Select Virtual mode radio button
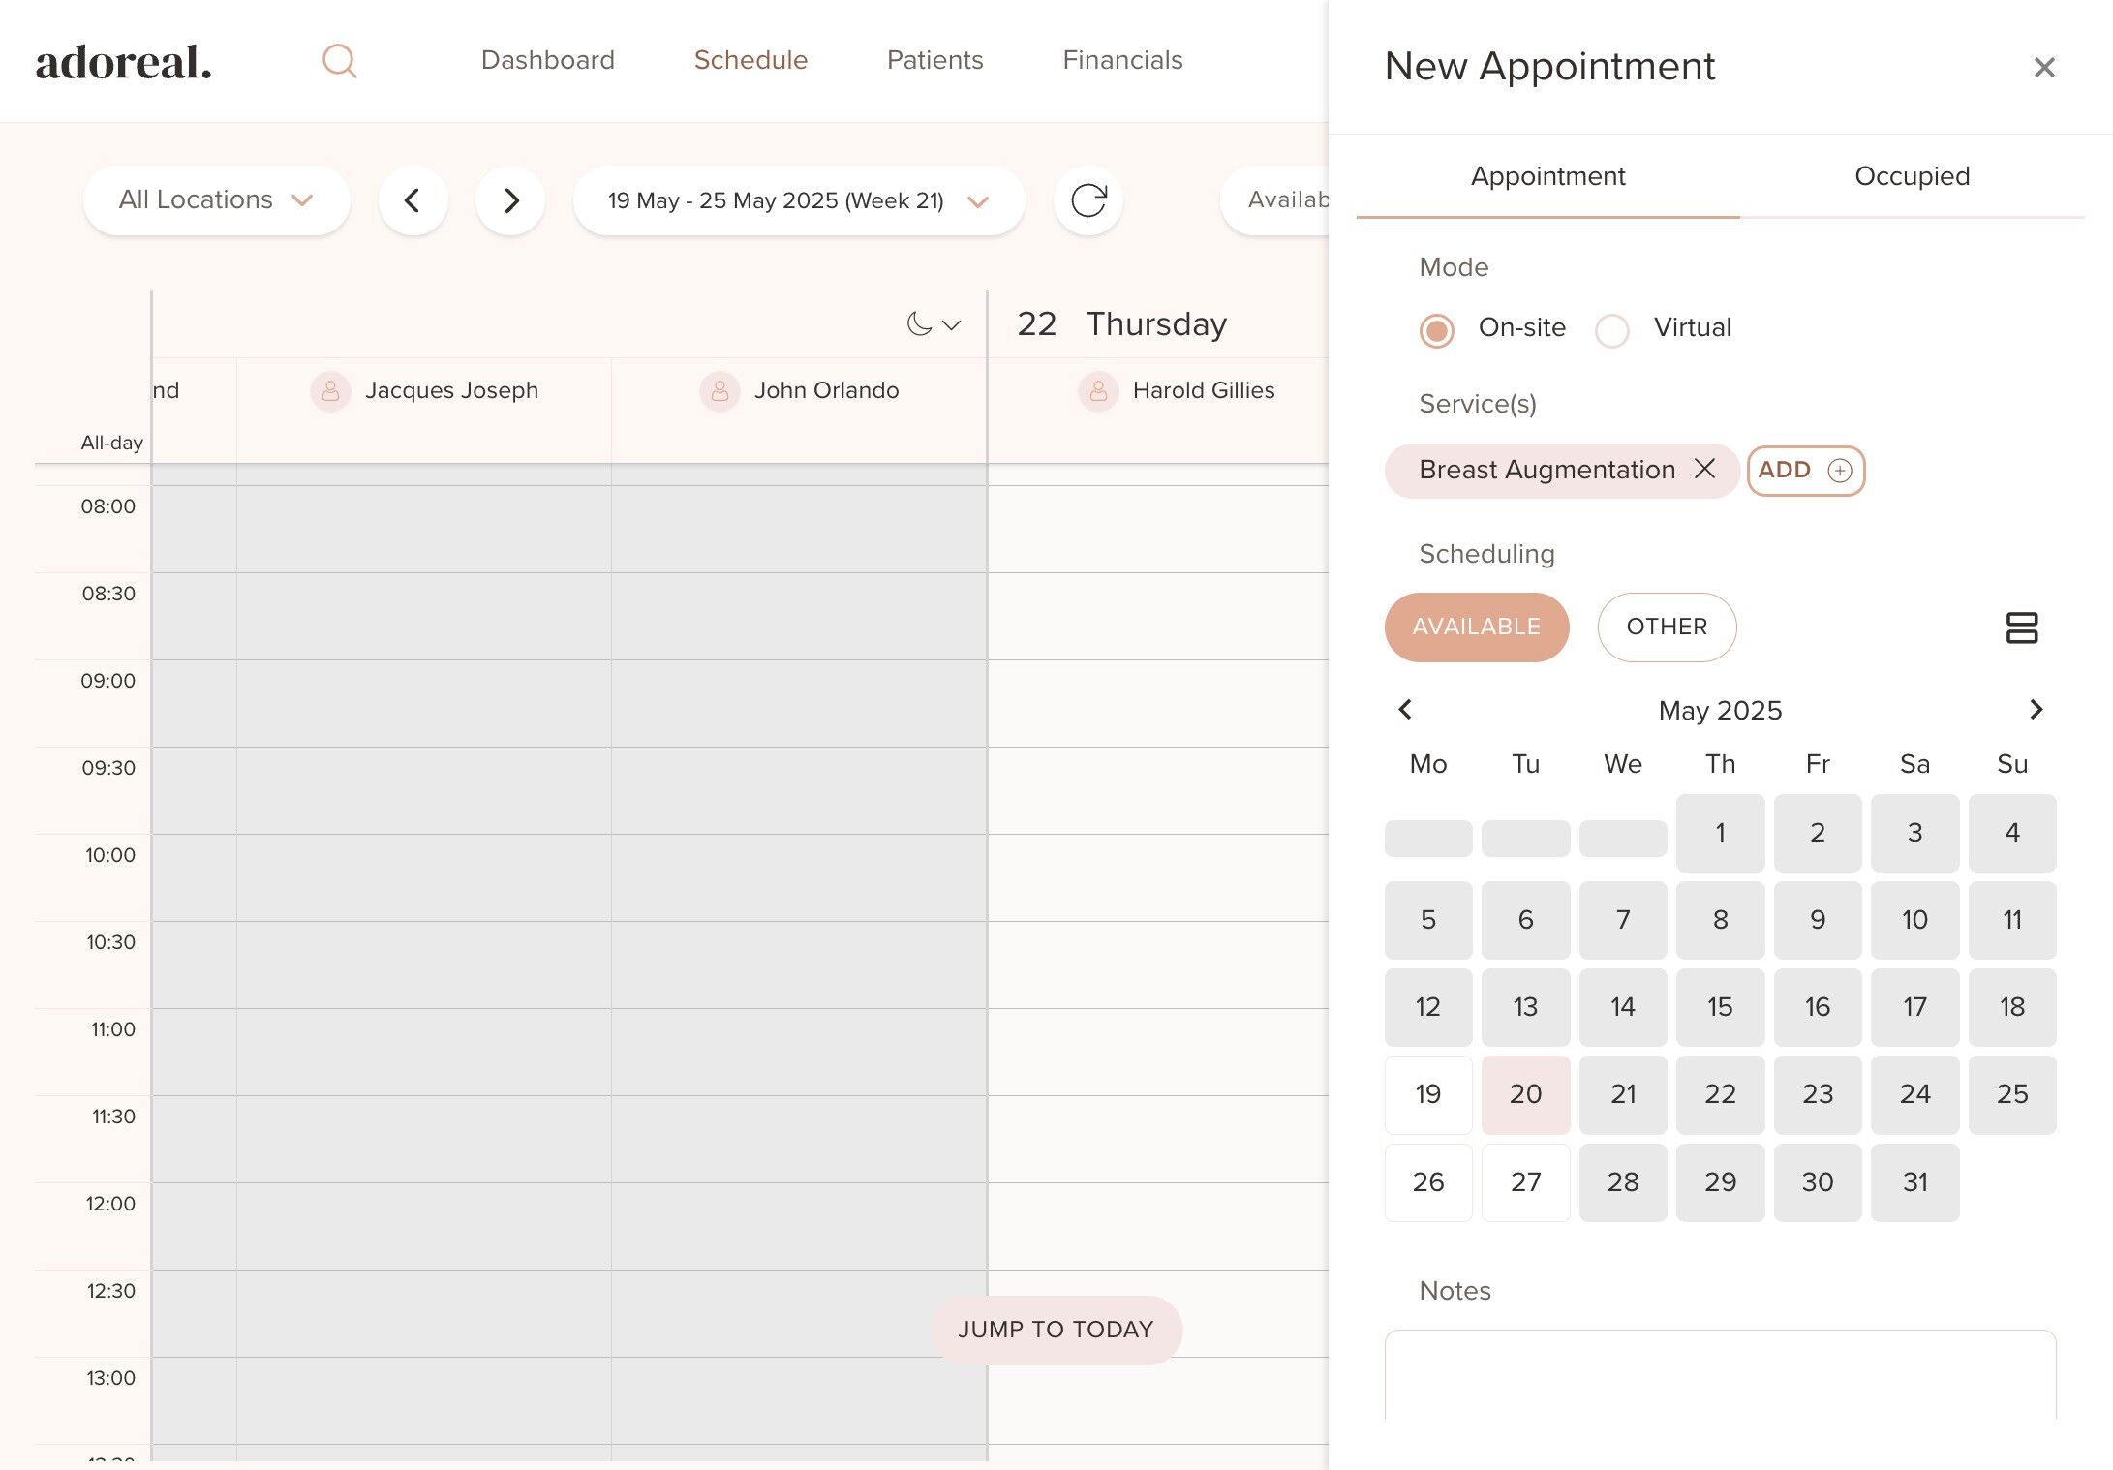Screen dimensions: 2113x1470 (x=1612, y=330)
